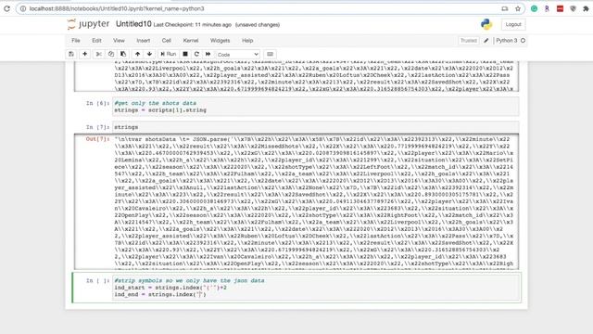Save notebook with the floppy disk icon

point(71,54)
